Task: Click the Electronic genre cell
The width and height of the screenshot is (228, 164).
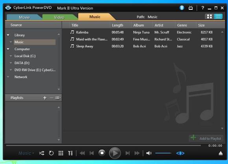Action: [184, 32]
